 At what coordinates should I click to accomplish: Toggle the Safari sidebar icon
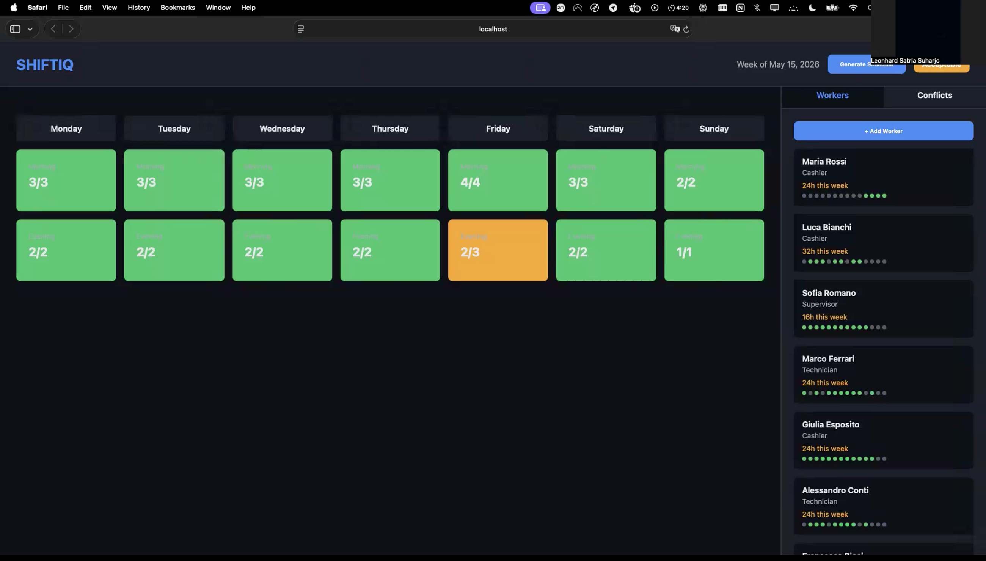coord(15,29)
